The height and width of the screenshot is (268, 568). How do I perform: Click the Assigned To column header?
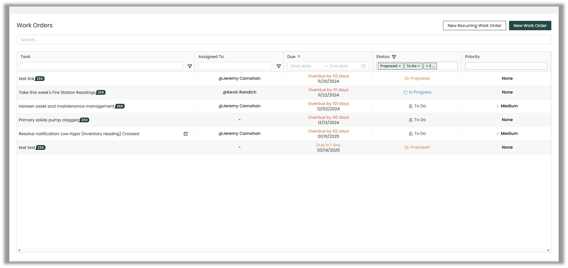211,57
